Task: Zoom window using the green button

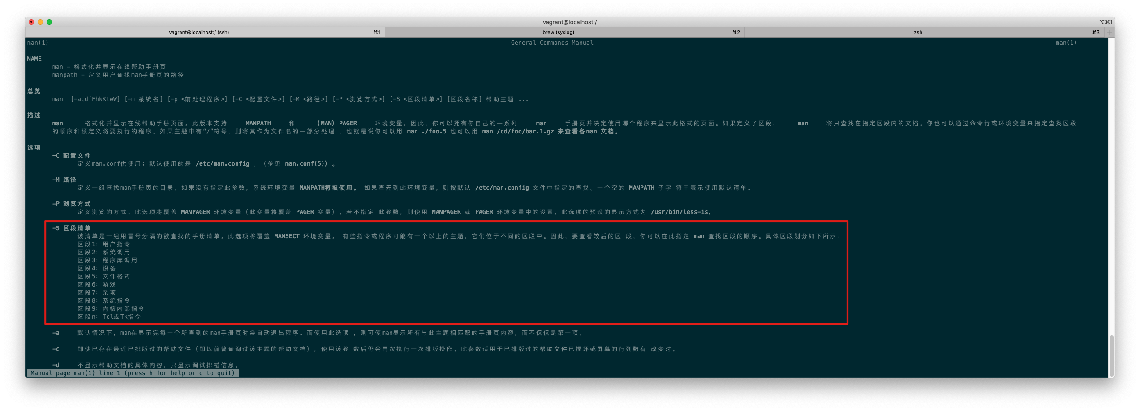Action: pyautogui.click(x=49, y=22)
